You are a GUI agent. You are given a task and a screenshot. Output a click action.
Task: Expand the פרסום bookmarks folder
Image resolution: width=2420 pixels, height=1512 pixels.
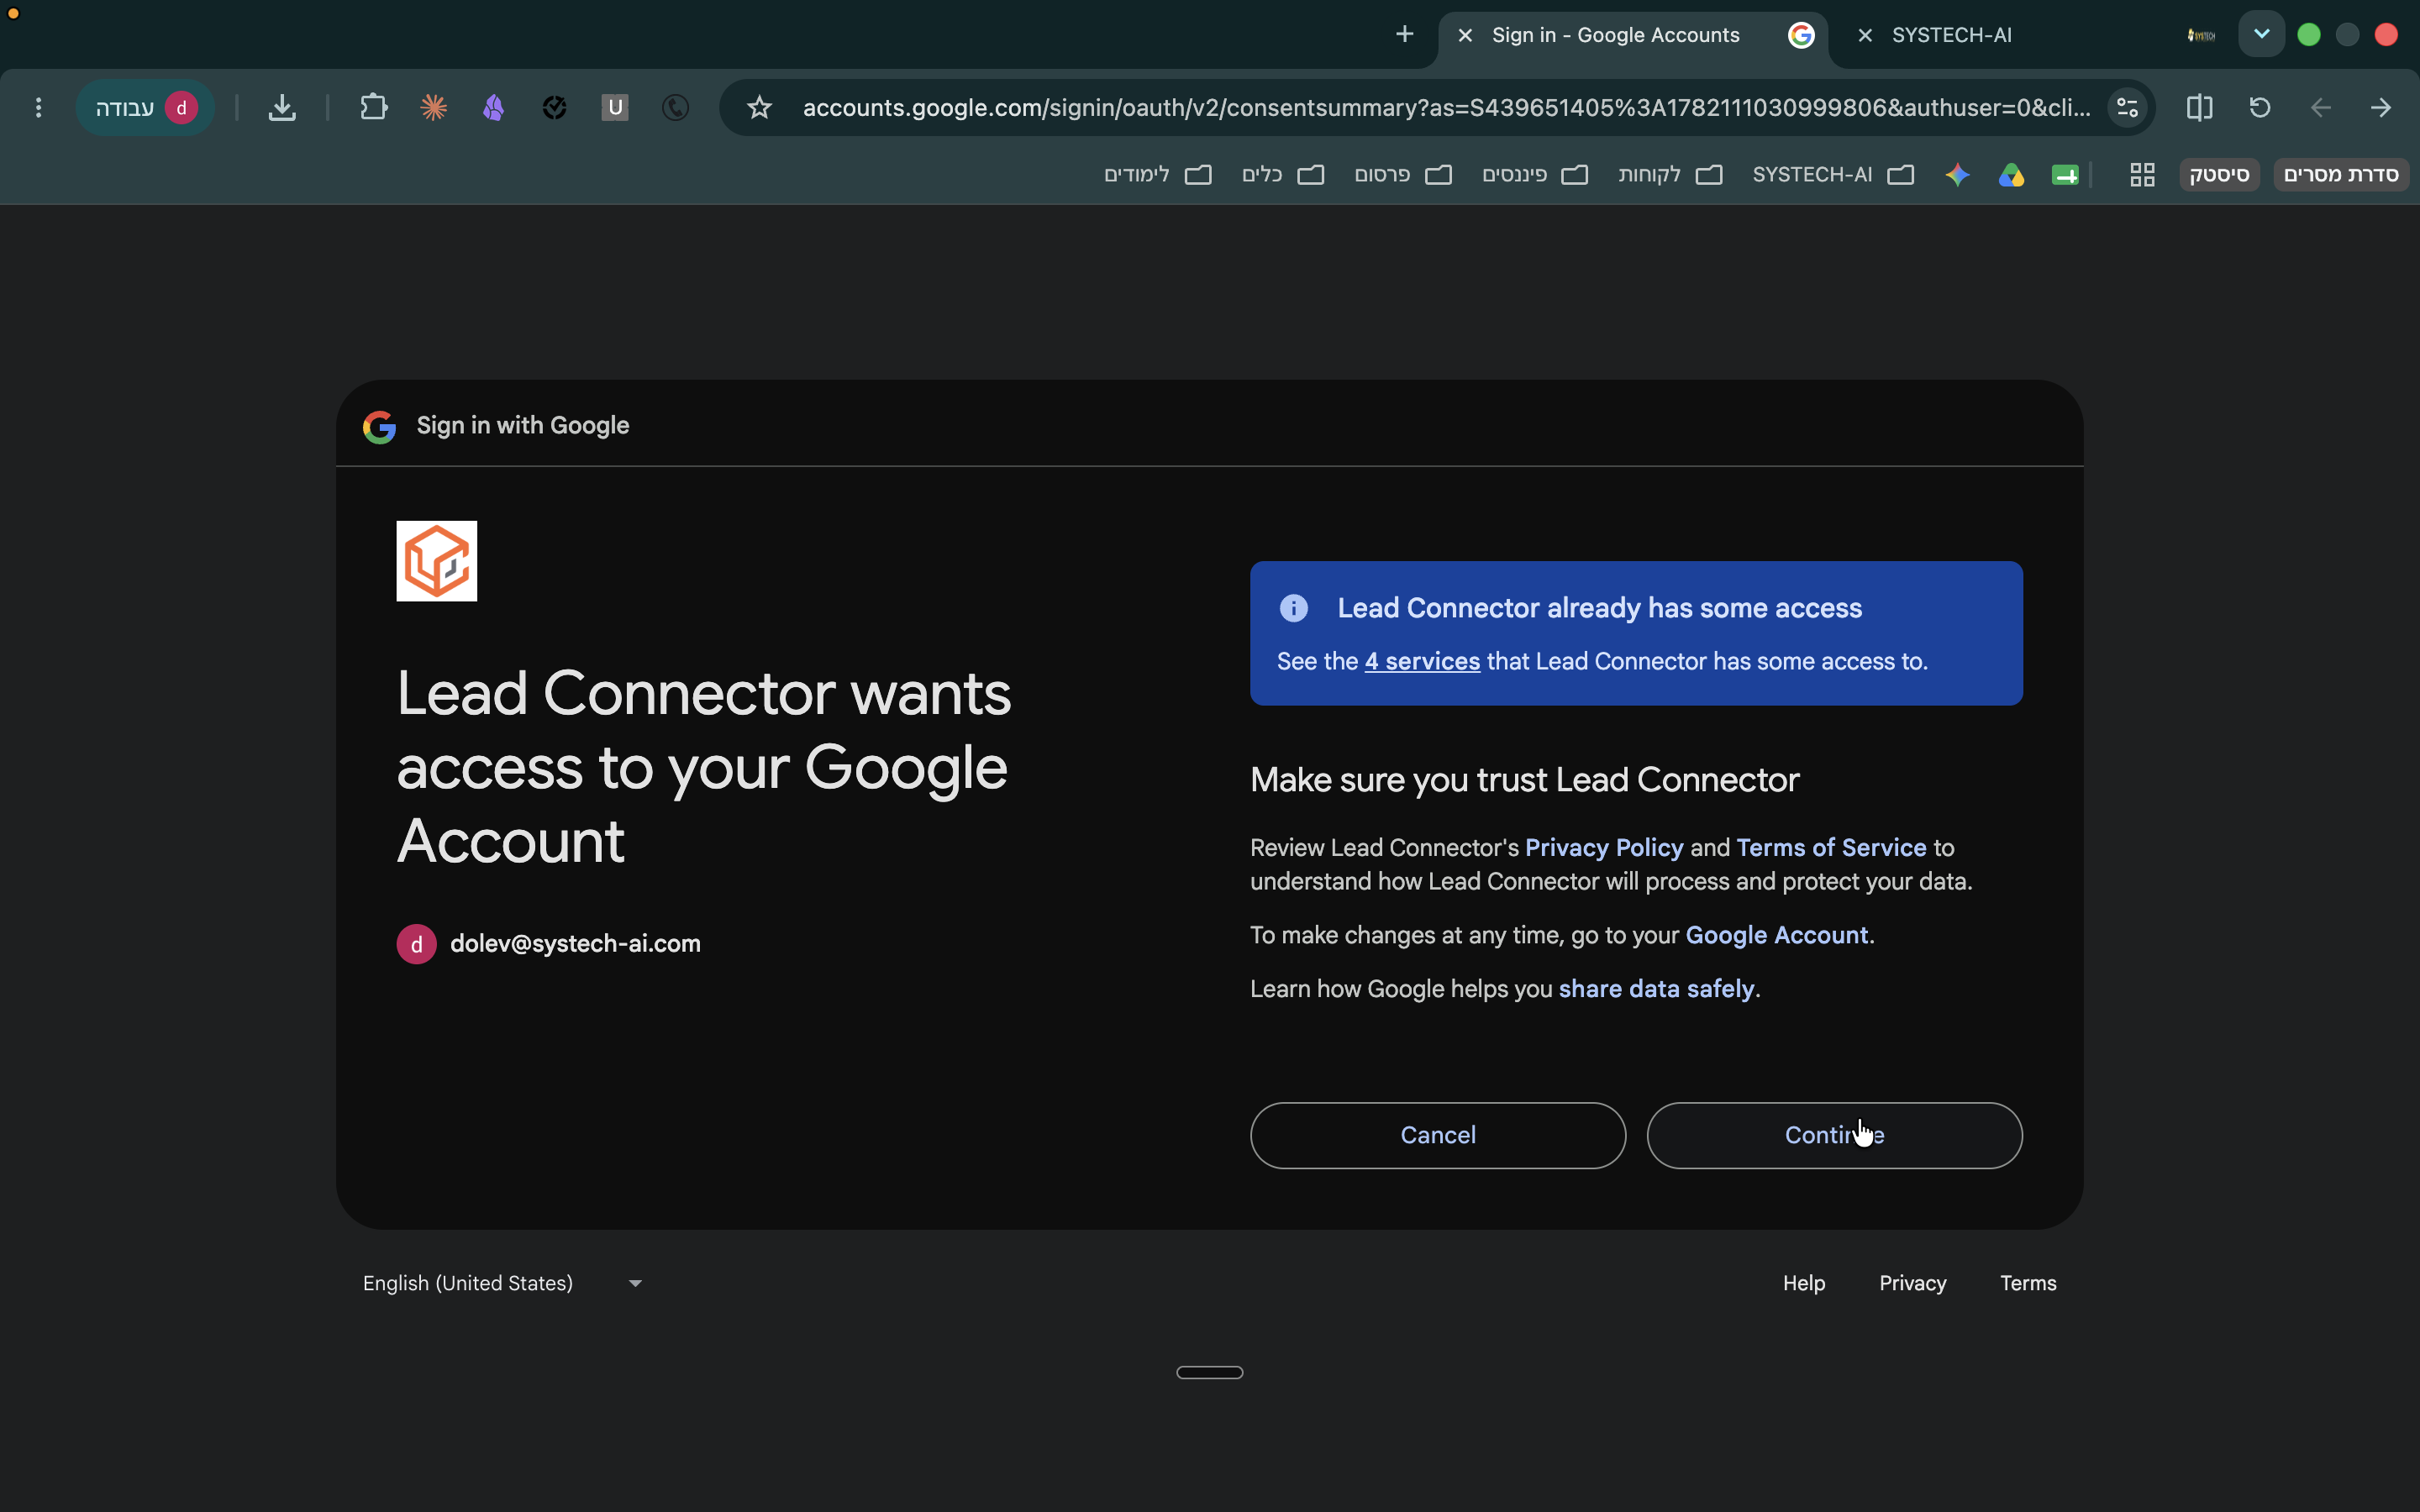[1403, 175]
